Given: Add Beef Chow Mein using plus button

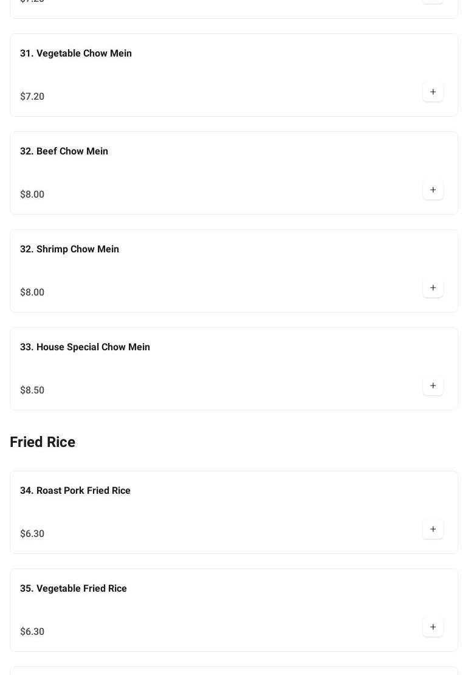Looking at the screenshot, I should point(433,190).
